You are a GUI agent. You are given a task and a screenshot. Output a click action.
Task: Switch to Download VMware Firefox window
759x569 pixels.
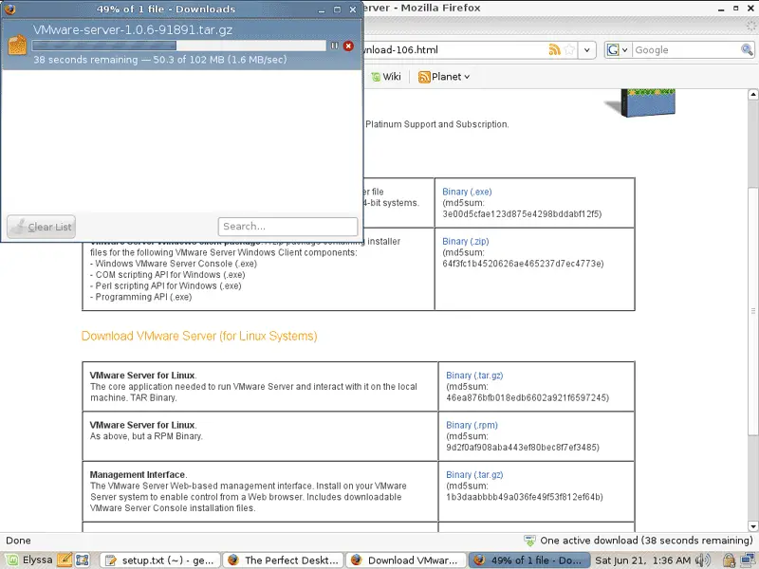point(406,560)
